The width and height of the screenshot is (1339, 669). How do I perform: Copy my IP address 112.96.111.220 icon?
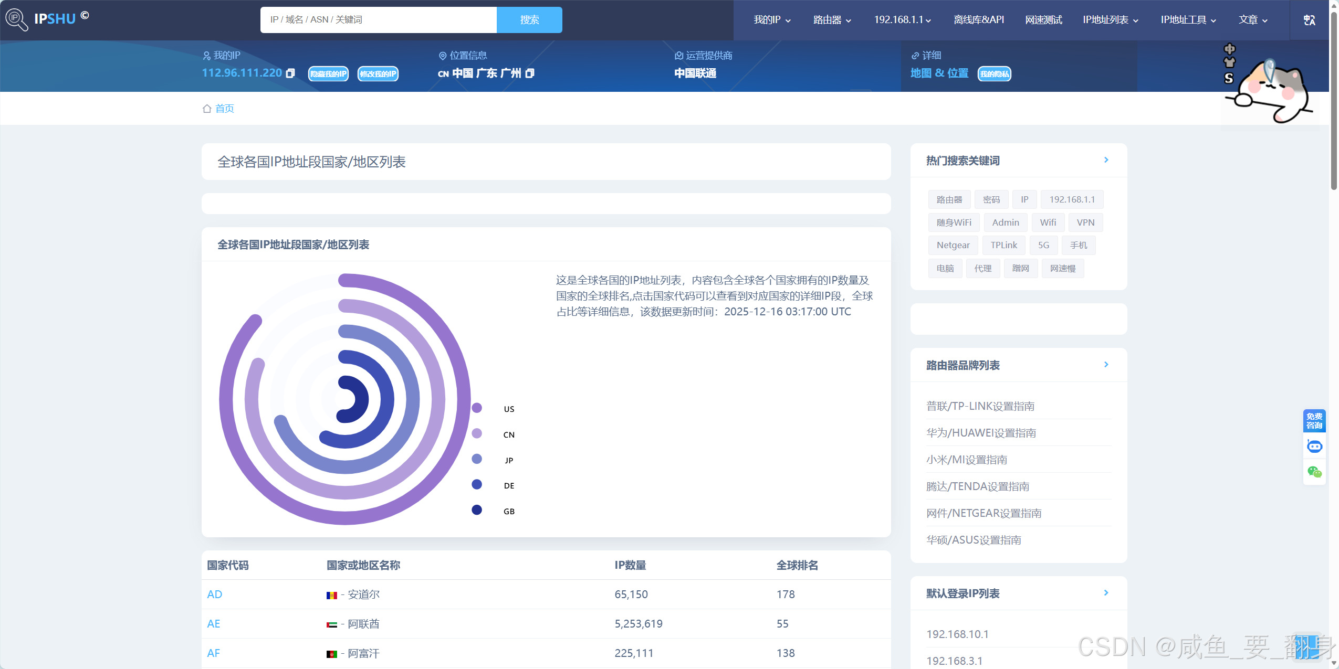290,73
